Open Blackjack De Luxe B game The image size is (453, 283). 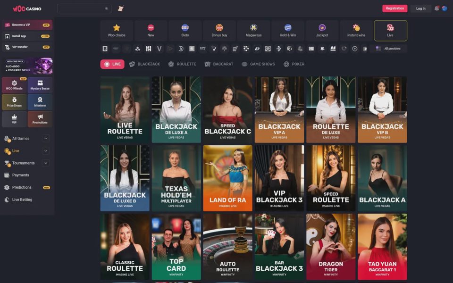(x=125, y=178)
